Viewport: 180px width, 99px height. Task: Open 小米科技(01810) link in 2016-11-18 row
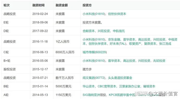coord(94,39)
